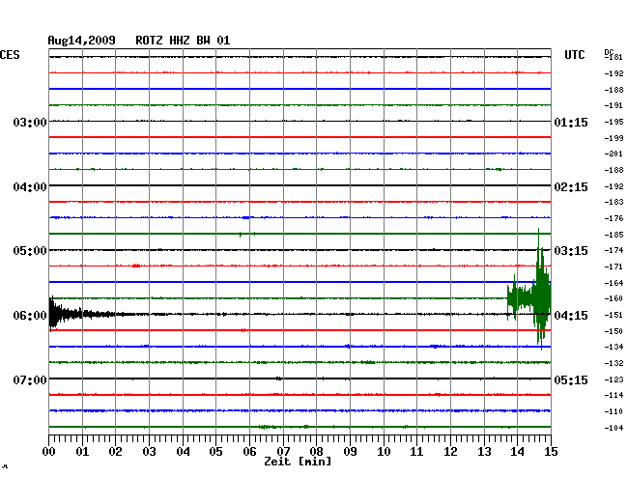Select the 03 minute axis tick label
This screenshot has height=477, width=628.
click(x=149, y=451)
